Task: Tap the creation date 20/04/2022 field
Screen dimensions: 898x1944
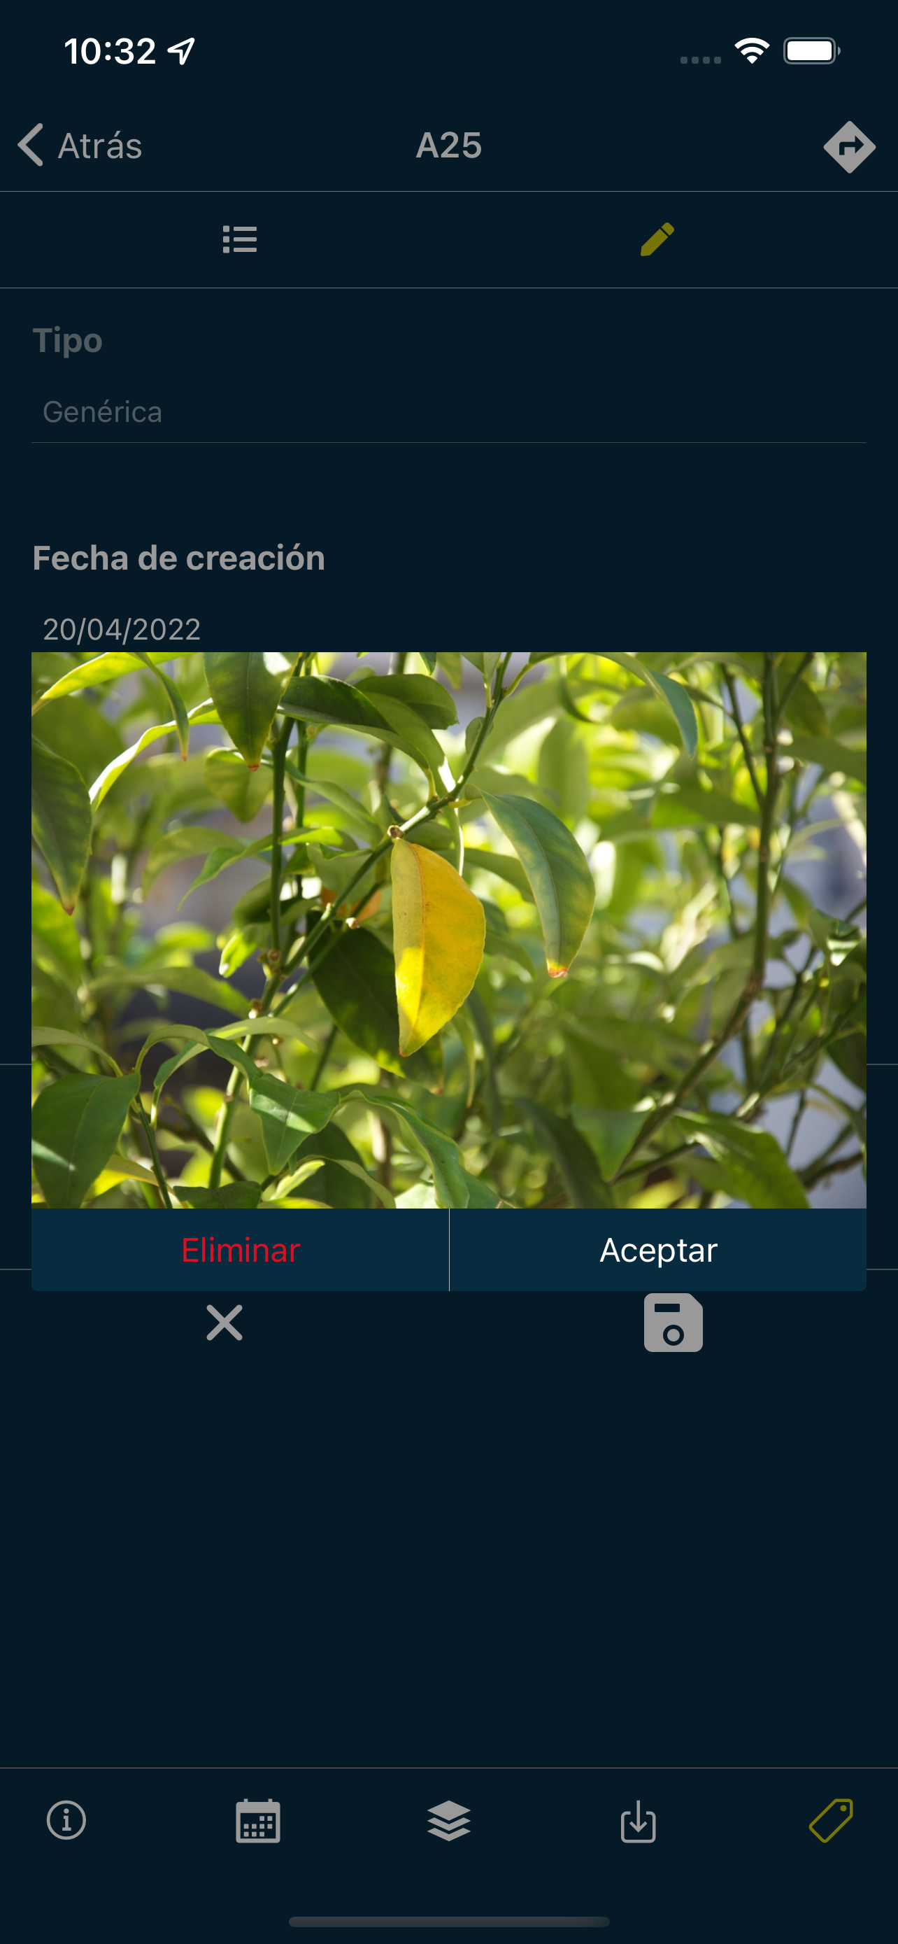Action: [x=122, y=629]
